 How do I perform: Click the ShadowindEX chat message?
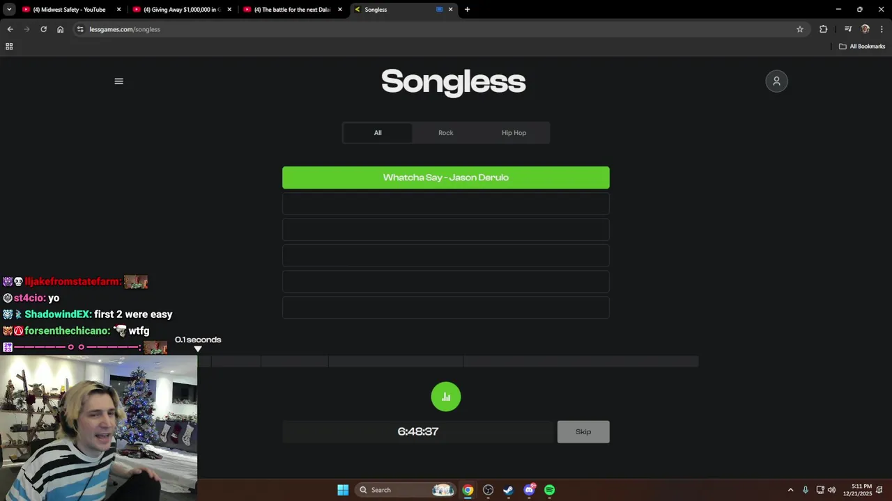[88, 315]
